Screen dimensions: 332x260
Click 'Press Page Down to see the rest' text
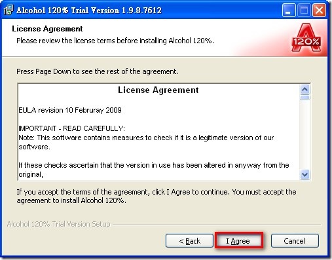98,71
